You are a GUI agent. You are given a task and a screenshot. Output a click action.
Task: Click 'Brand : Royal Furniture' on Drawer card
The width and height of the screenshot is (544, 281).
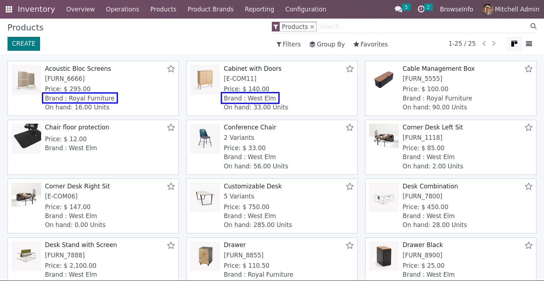click(259, 275)
